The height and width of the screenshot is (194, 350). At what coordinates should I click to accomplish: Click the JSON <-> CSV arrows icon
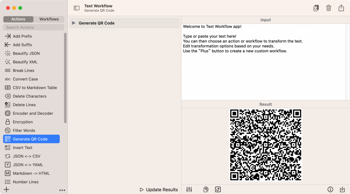[8, 156]
